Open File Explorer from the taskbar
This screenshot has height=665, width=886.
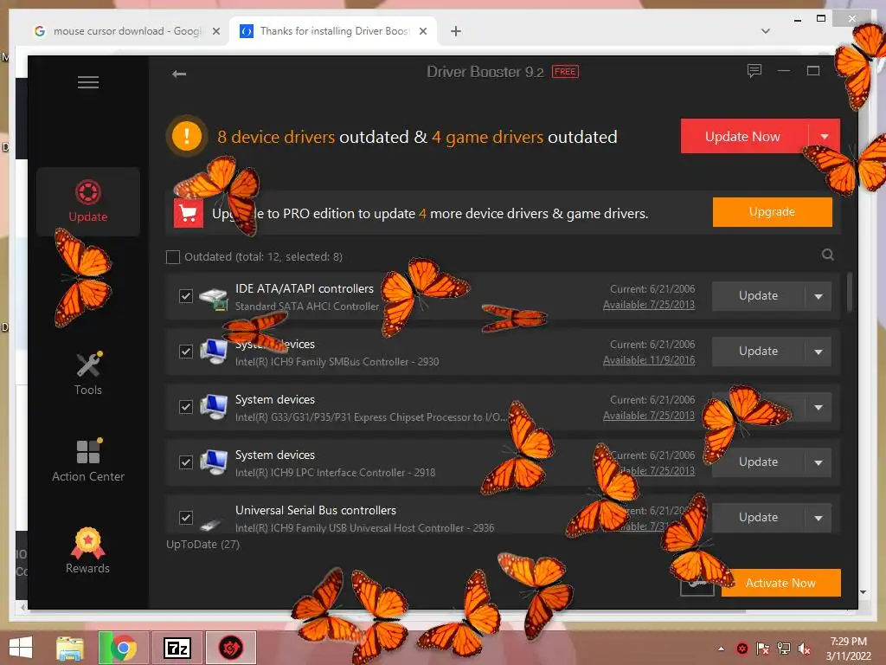coord(70,648)
